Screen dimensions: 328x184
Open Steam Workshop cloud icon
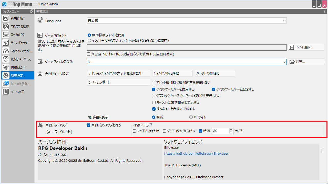coord(6,51)
